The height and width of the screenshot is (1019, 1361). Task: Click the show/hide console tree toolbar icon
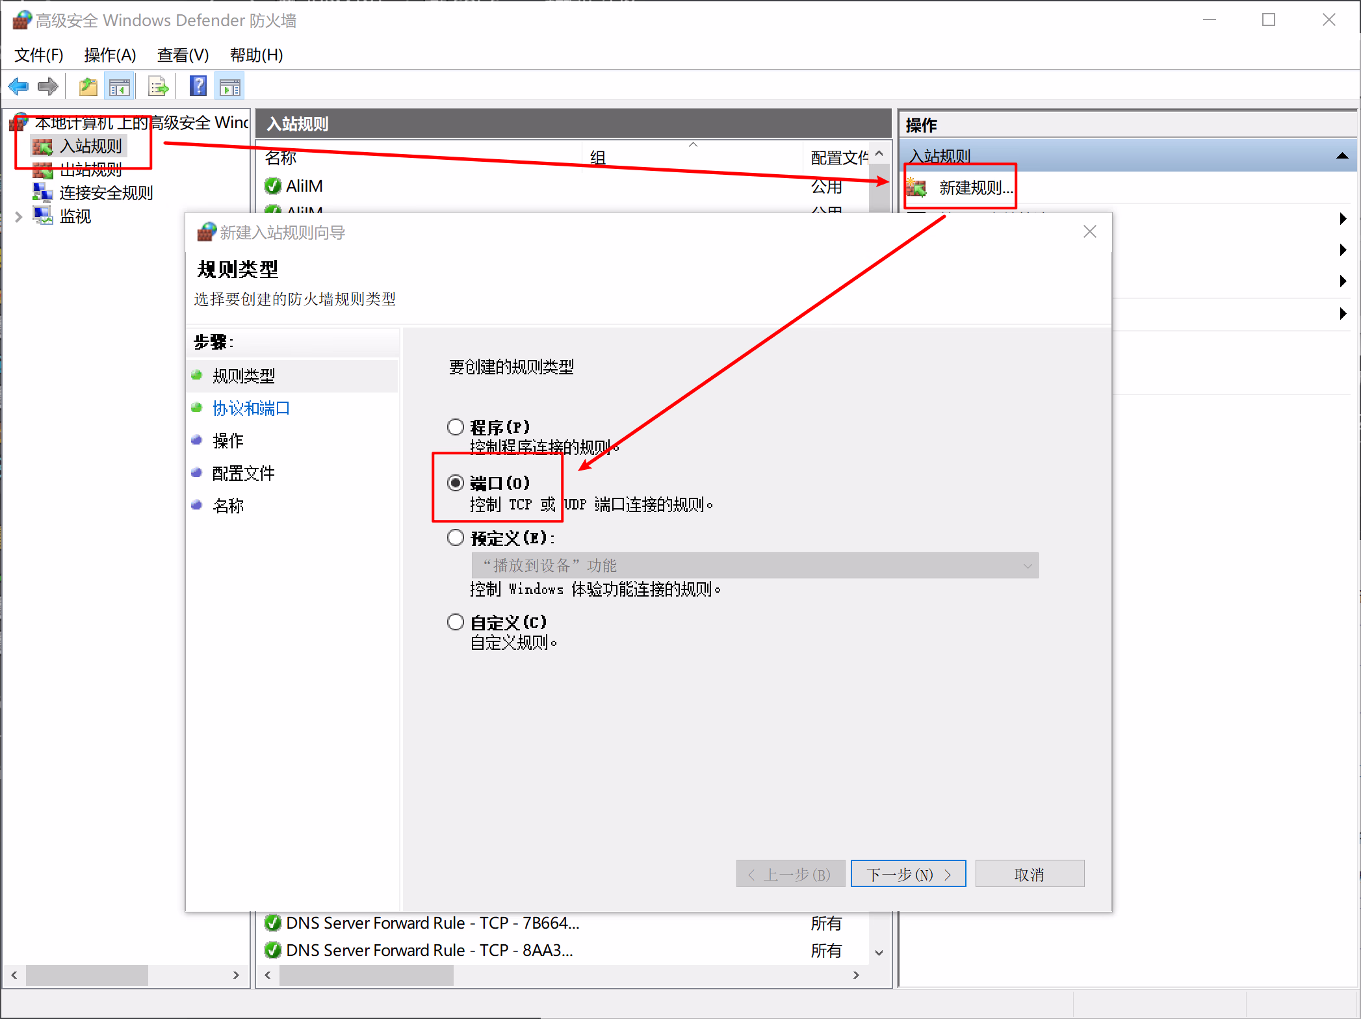click(120, 86)
